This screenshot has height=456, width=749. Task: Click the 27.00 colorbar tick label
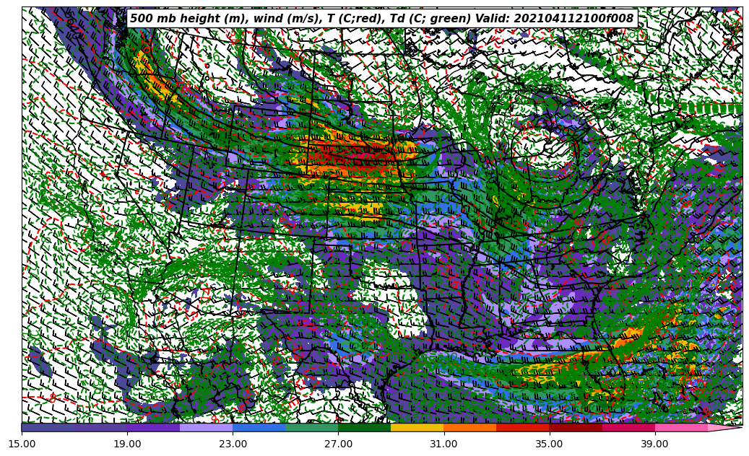pos(338,444)
